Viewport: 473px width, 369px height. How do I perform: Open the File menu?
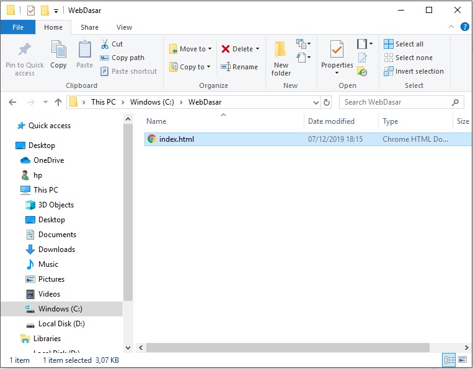pos(18,27)
